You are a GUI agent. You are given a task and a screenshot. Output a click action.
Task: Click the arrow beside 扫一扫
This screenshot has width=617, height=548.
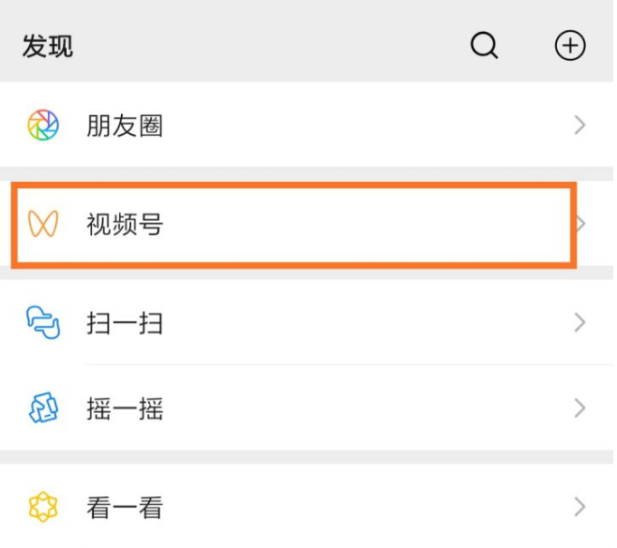580,324
